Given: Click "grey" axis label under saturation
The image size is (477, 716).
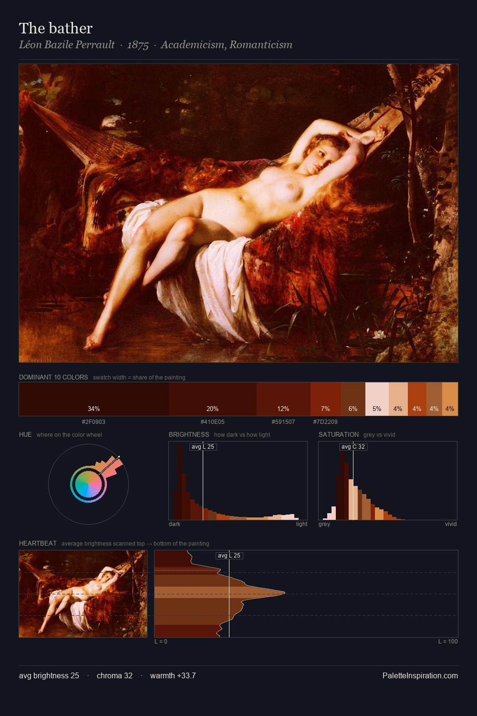Looking at the screenshot, I should click(x=324, y=524).
